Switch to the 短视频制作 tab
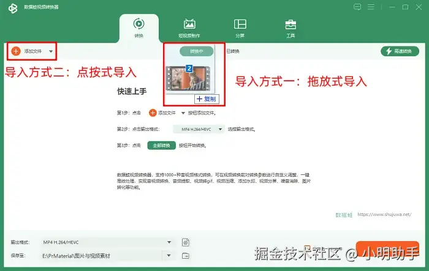This screenshot has width=429, height=271. (189, 28)
